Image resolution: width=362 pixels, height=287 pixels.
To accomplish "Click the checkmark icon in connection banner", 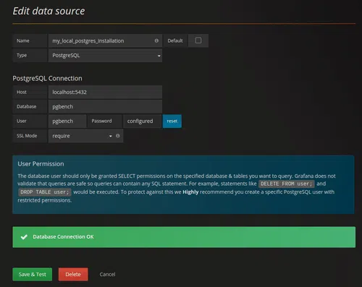I will click(x=24, y=237).
